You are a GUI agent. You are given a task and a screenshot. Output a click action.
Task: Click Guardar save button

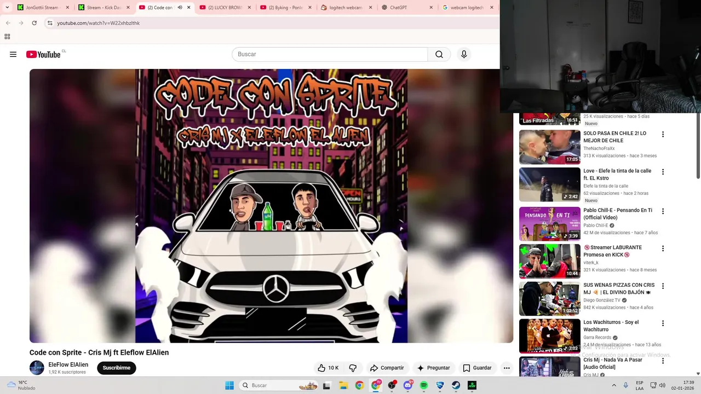(477, 368)
